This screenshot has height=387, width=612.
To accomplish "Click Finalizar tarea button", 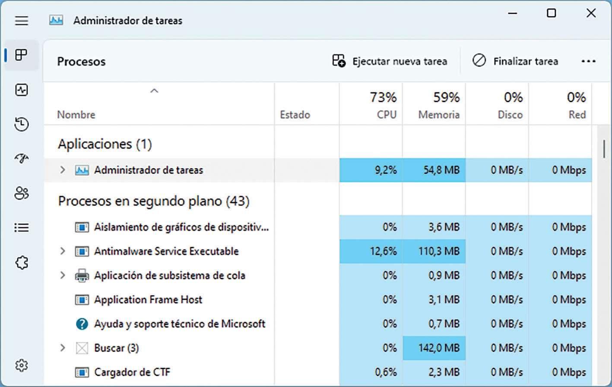I will [515, 61].
